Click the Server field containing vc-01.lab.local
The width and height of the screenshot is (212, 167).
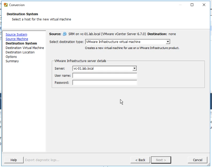click(105, 68)
